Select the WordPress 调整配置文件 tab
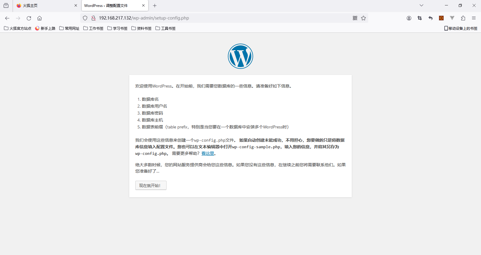481x255 pixels. pos(115,5)
